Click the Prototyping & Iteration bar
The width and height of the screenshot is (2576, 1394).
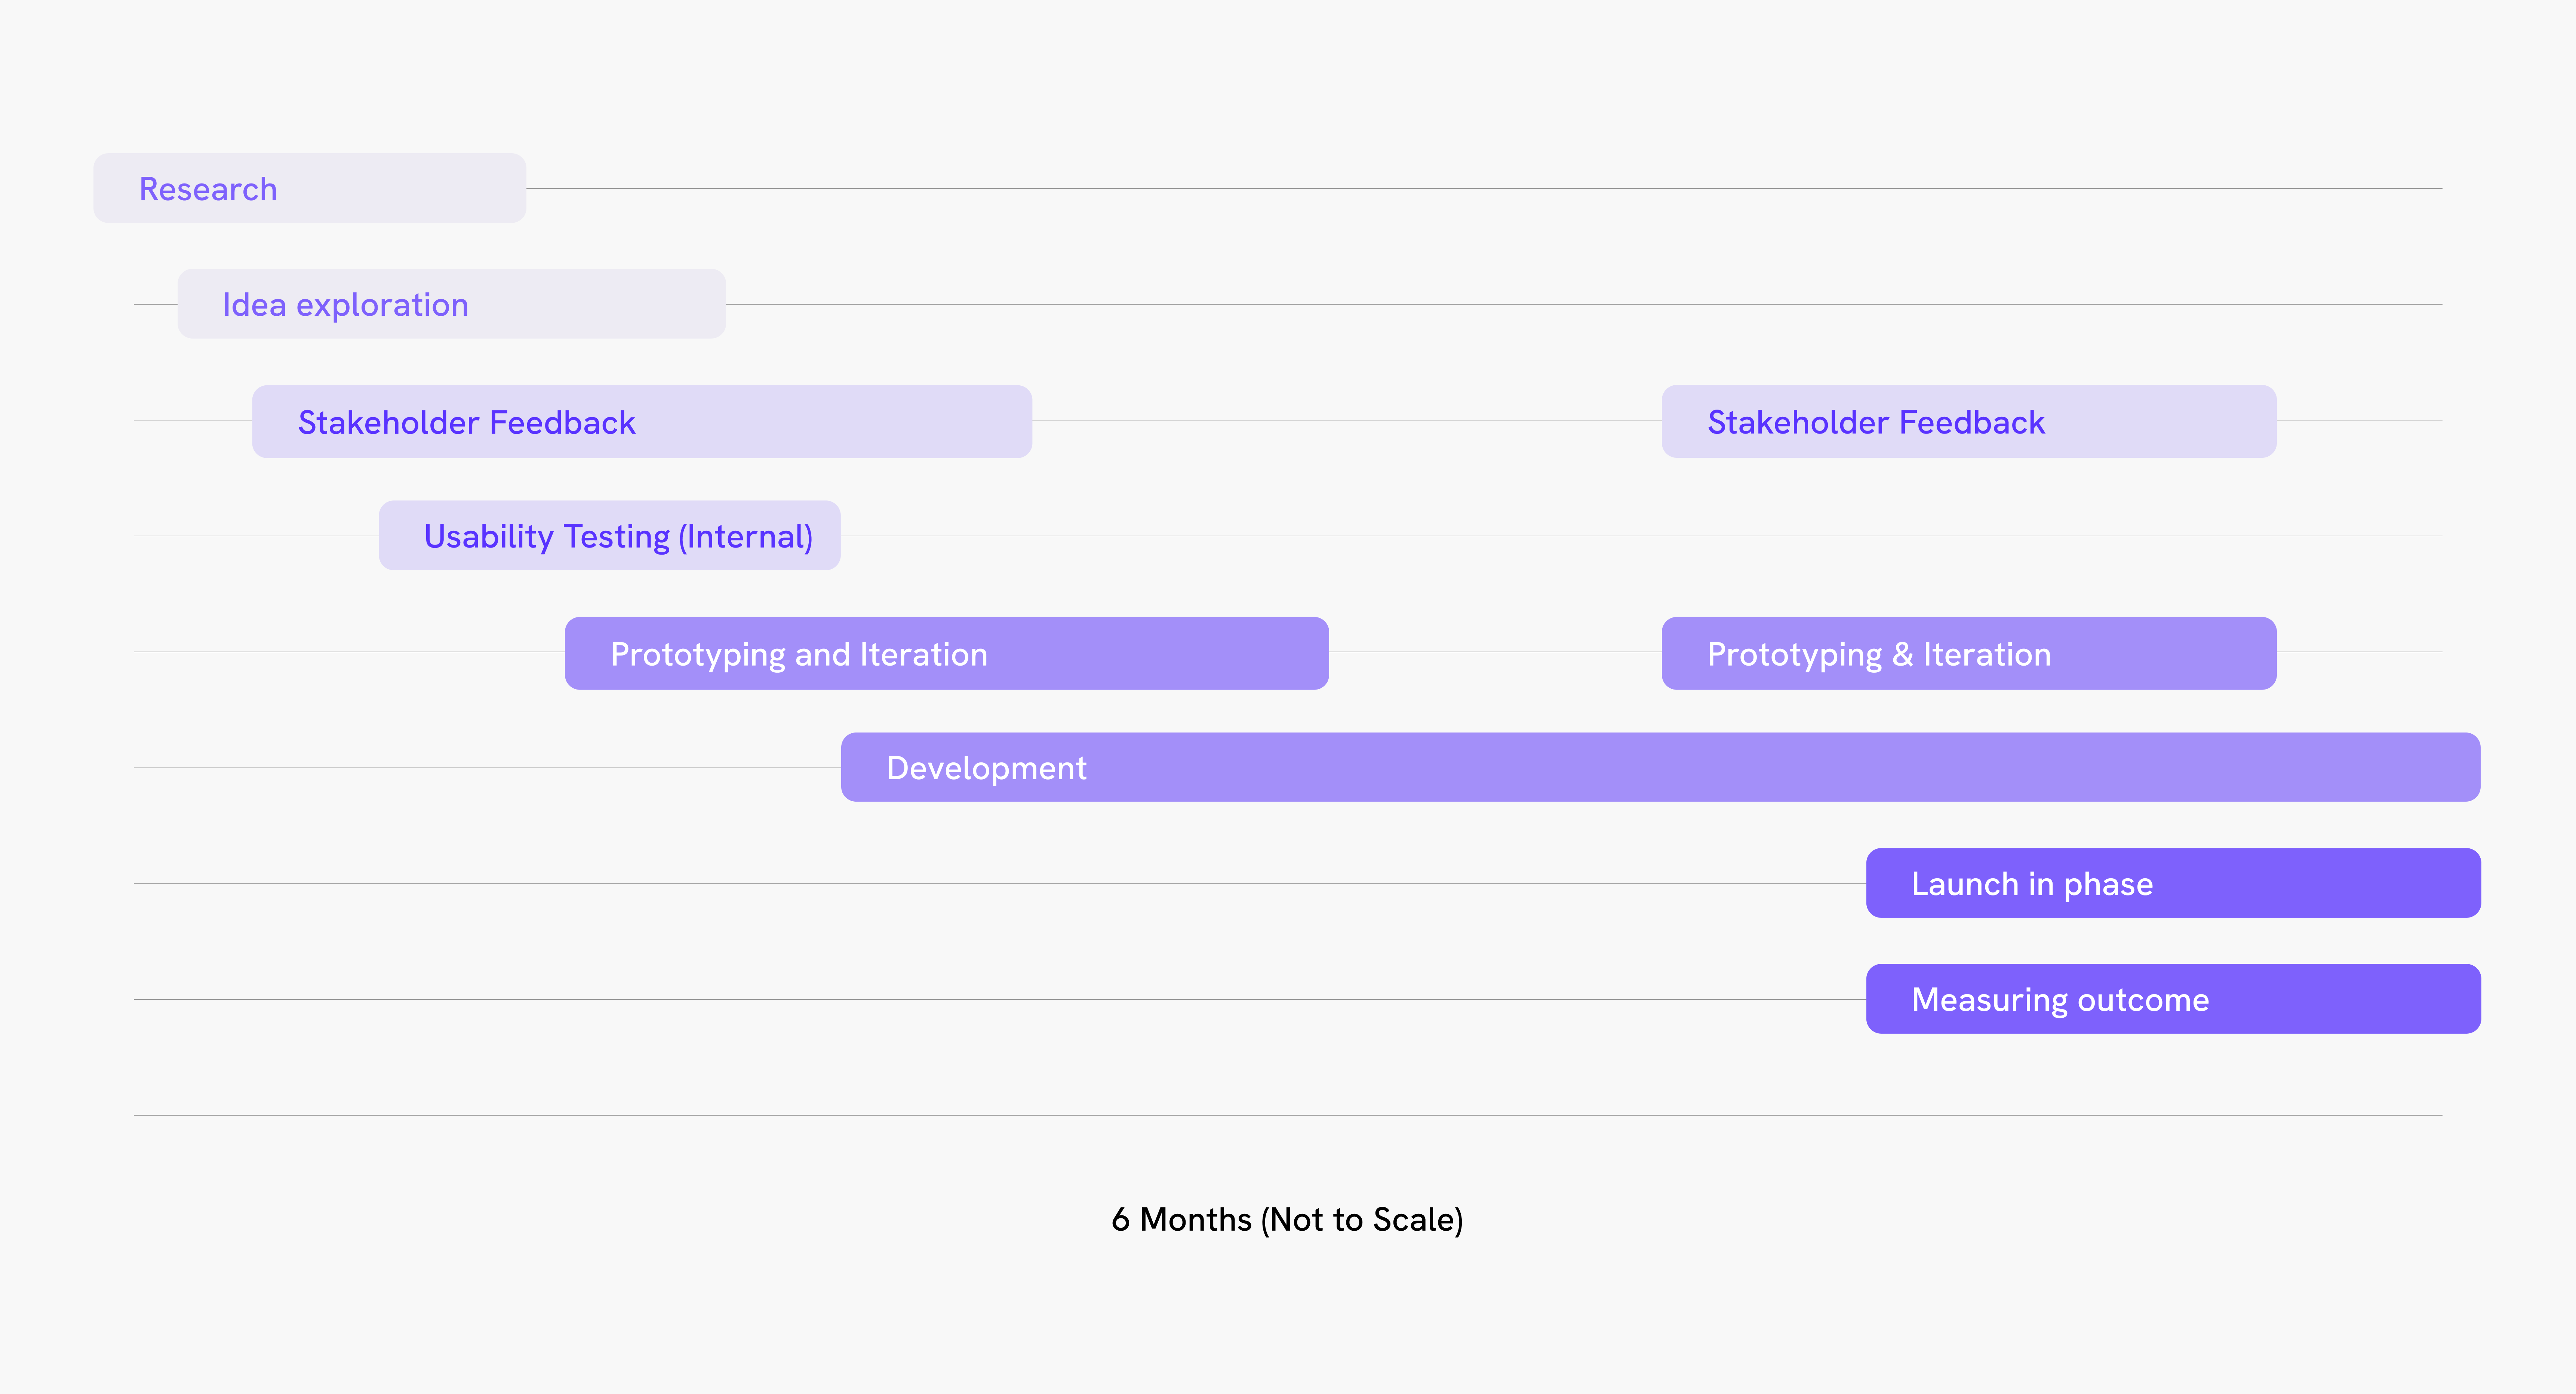[x=1968, y=654]
